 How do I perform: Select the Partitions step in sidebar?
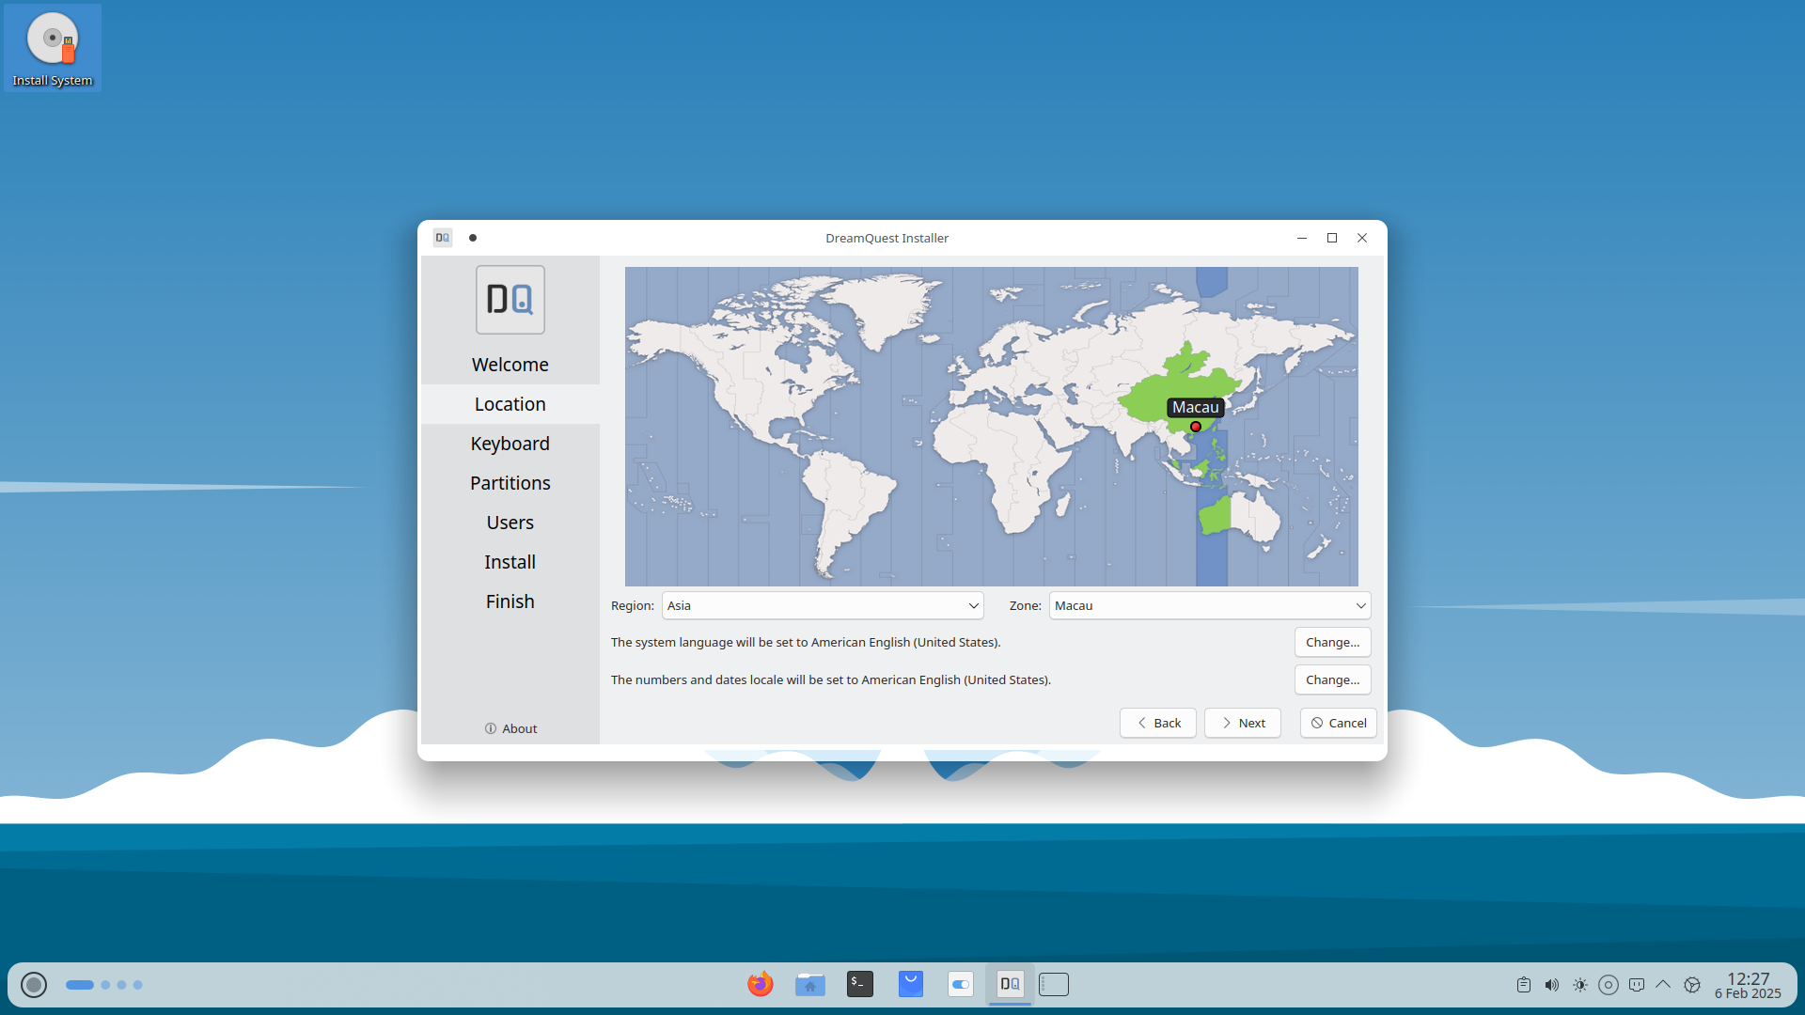(x=510, y=483)
